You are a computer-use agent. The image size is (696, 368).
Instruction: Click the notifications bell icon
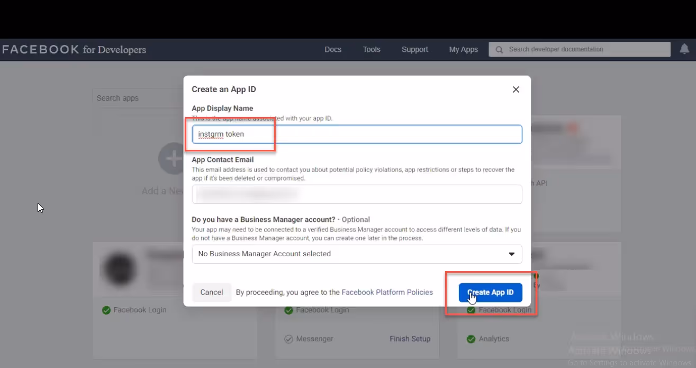(x=684, y=49)
